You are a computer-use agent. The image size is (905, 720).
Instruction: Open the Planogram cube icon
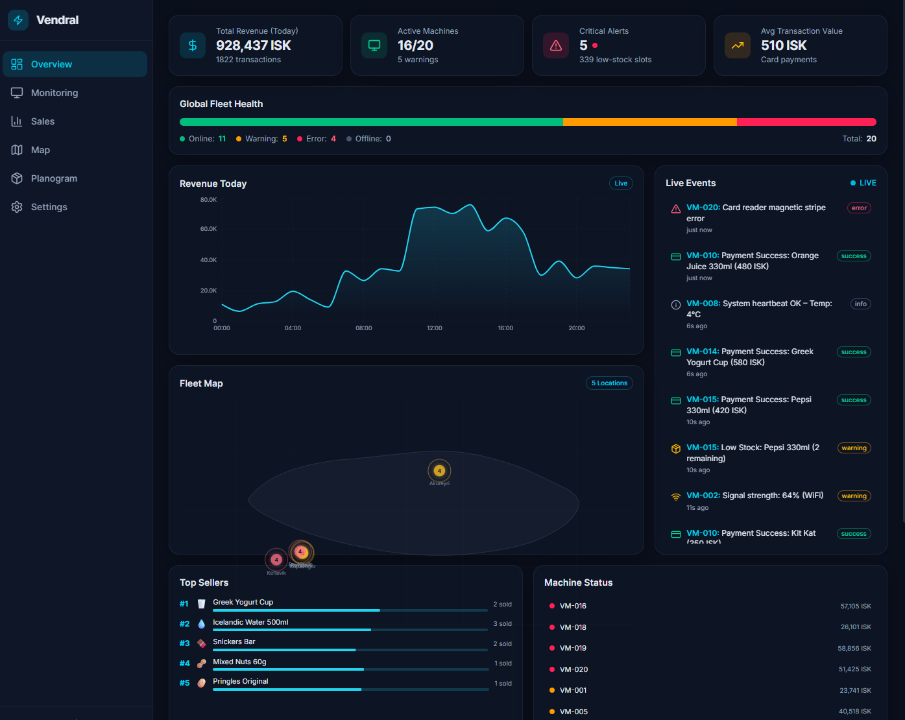tap(17, 178)
